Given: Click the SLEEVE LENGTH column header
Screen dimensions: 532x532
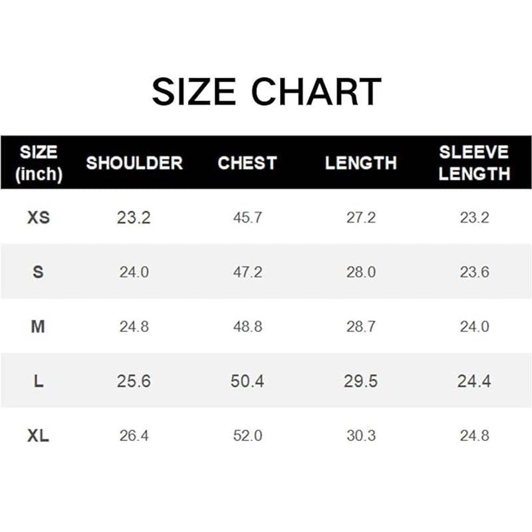Looking at the screenshot, I should pyautogui.click(x=474, y=163).
